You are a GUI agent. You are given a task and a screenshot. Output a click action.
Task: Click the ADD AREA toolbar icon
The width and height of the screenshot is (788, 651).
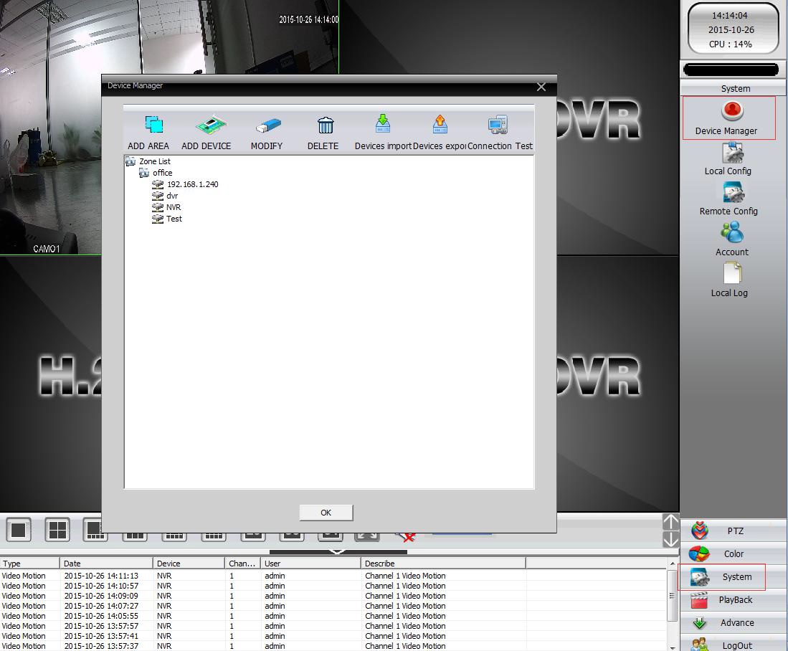[153, 125]
